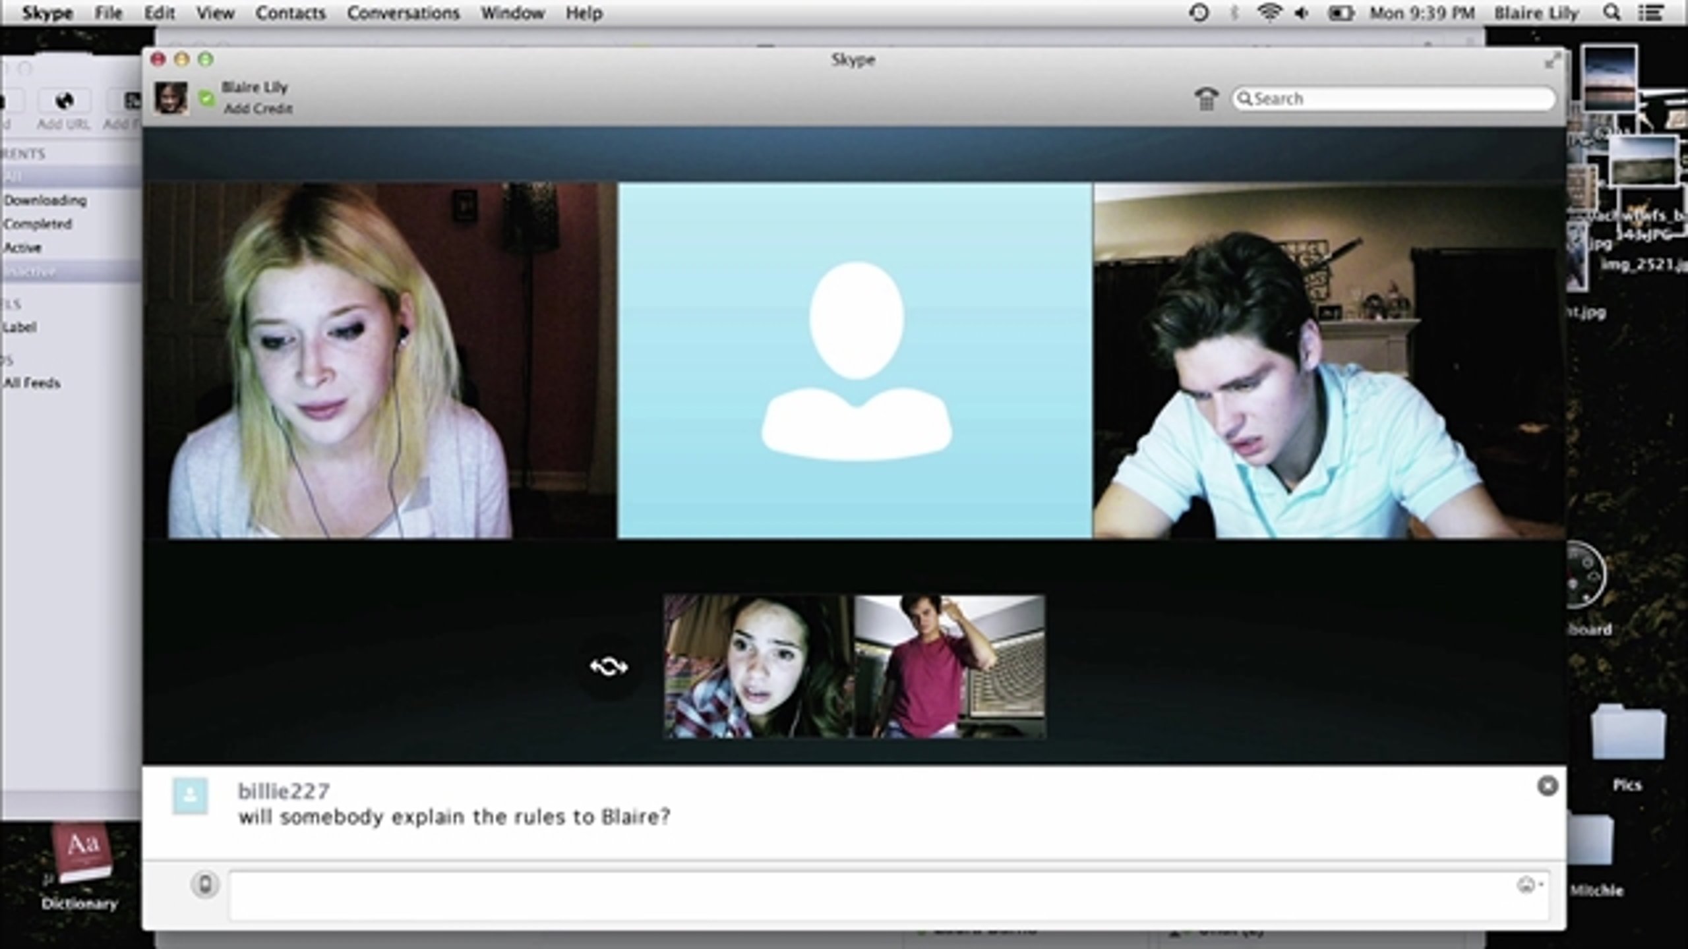Dismiss billie227's chat message

coord(1548,785)
